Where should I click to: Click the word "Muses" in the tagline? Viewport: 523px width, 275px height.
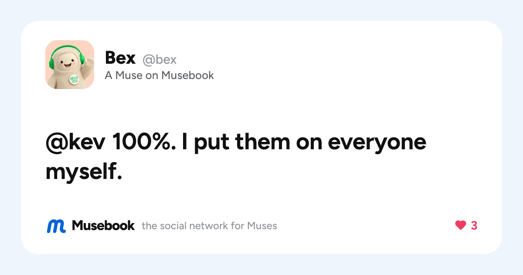point(262,226)
